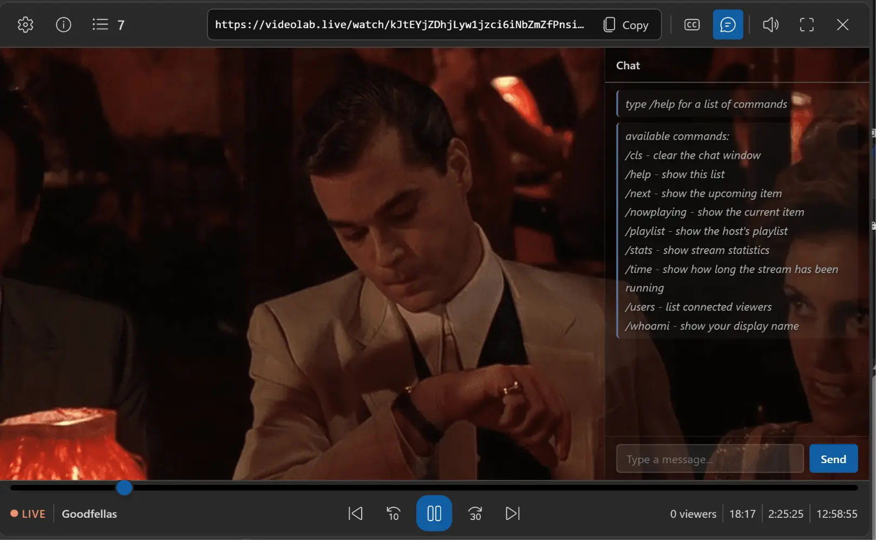
Task: Click the /playlist command line
Action: (707, 231)
